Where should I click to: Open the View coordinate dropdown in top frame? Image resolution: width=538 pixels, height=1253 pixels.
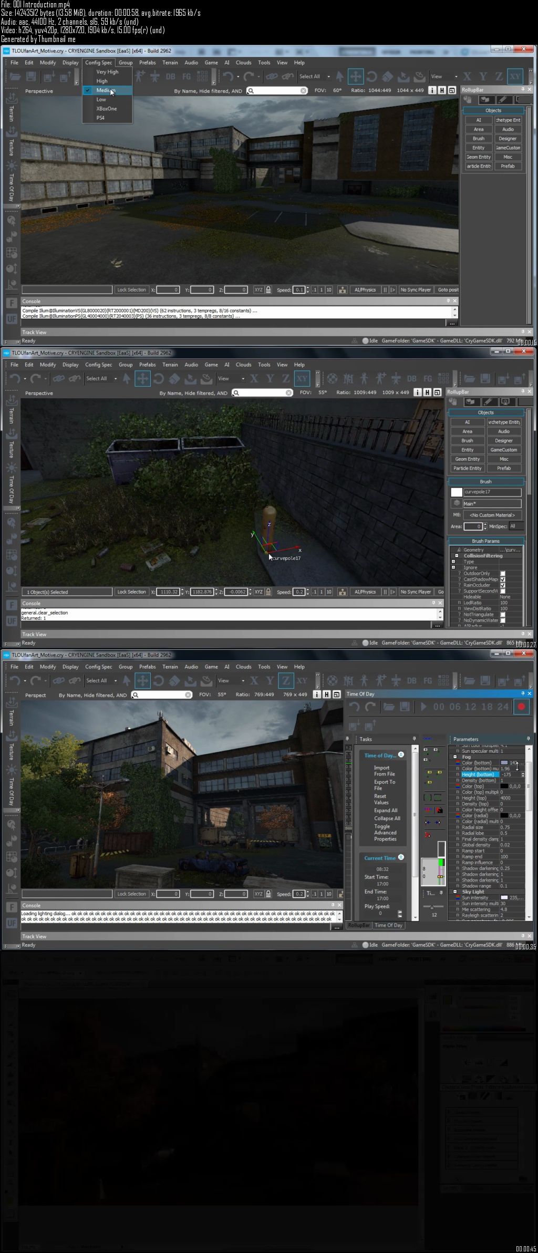(444, 77)
